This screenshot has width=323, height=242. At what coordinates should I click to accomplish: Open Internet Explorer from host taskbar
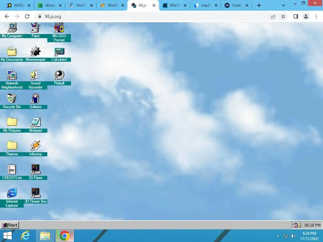(x=26, y=236)
